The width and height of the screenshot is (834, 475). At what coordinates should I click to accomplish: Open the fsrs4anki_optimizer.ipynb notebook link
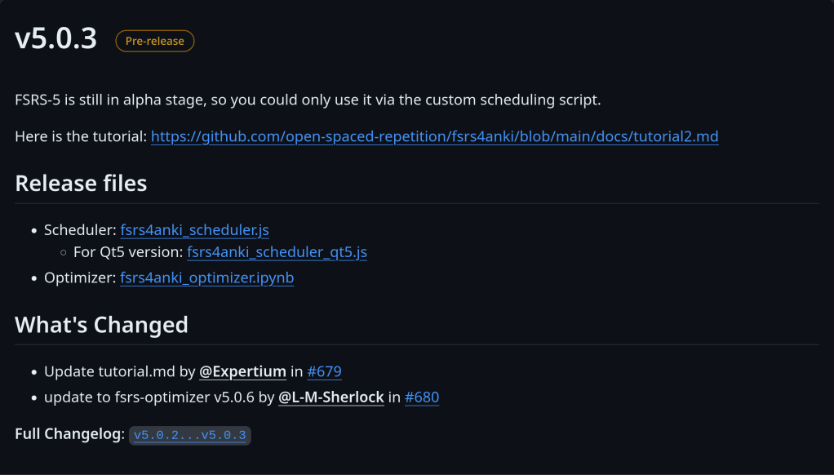pyautogui.click(x=206, y=277)
